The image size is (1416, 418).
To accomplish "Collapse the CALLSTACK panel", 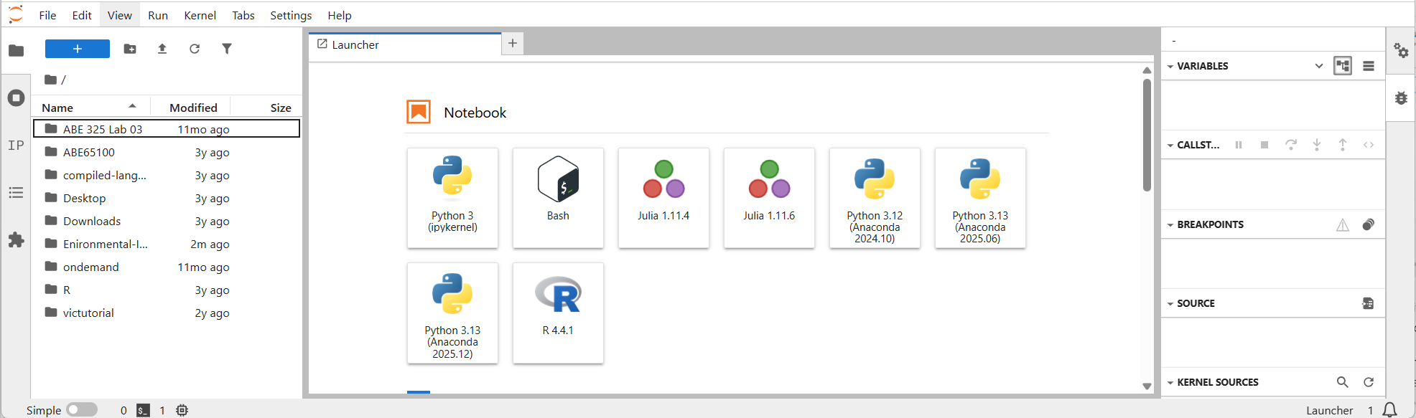I will pos(1170,146).
